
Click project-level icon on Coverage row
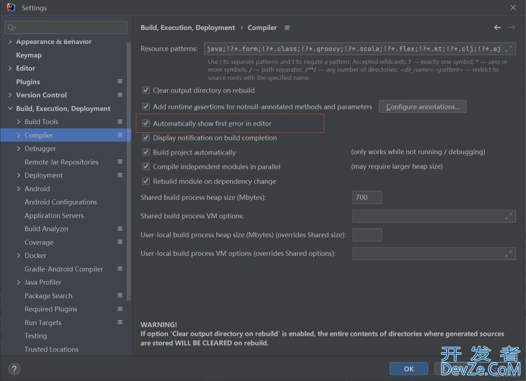[x=120, y=242]
